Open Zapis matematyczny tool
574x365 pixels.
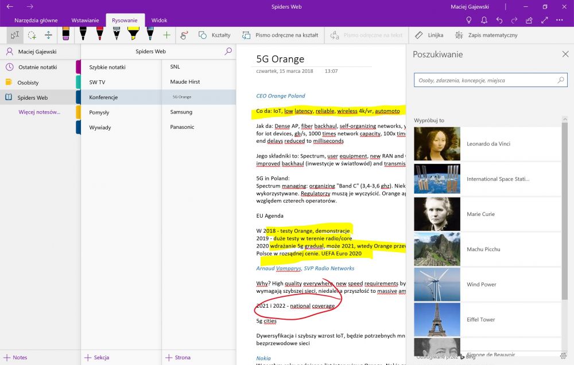486,35
